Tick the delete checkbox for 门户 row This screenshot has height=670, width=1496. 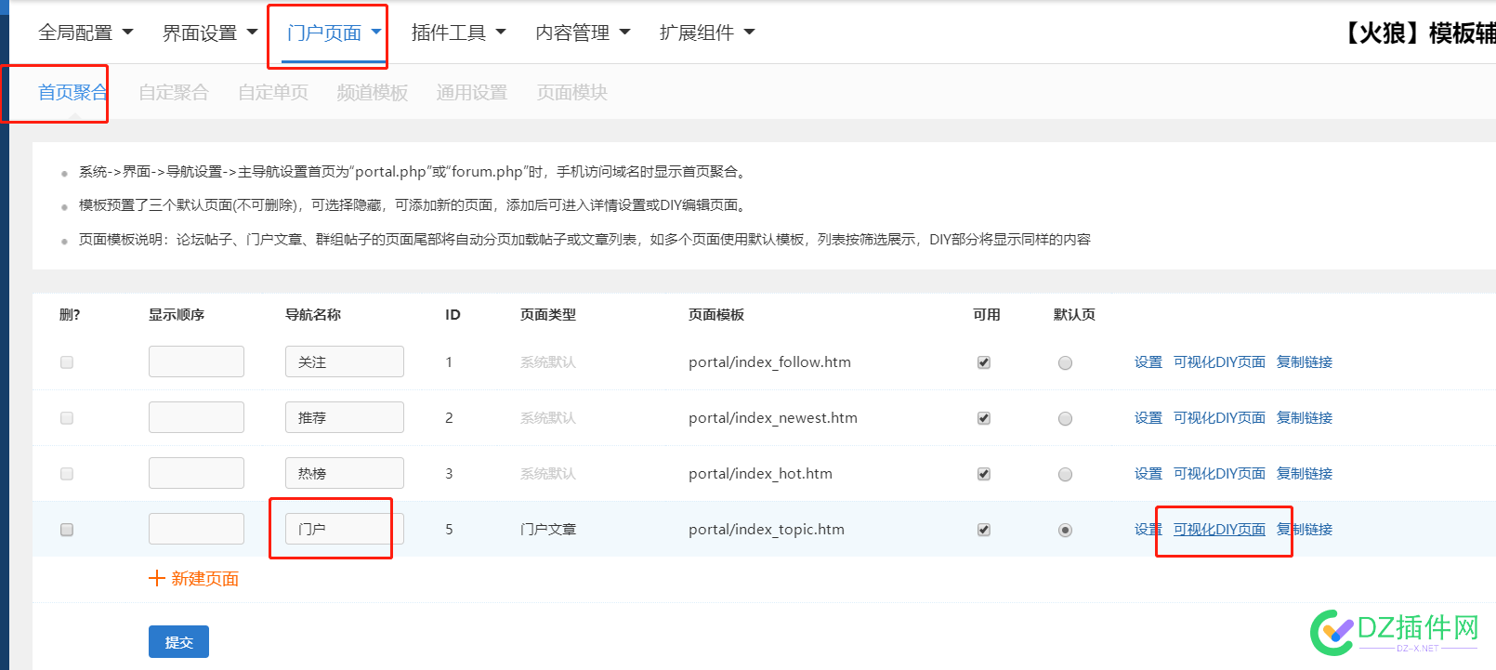[x=67, y=530]
